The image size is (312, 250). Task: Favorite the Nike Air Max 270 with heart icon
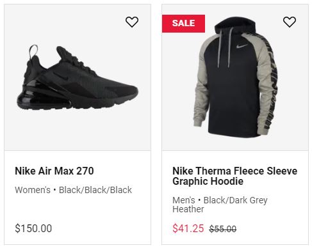coord(132,22)
